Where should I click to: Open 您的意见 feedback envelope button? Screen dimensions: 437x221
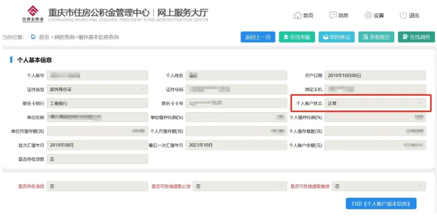point(336,37)
